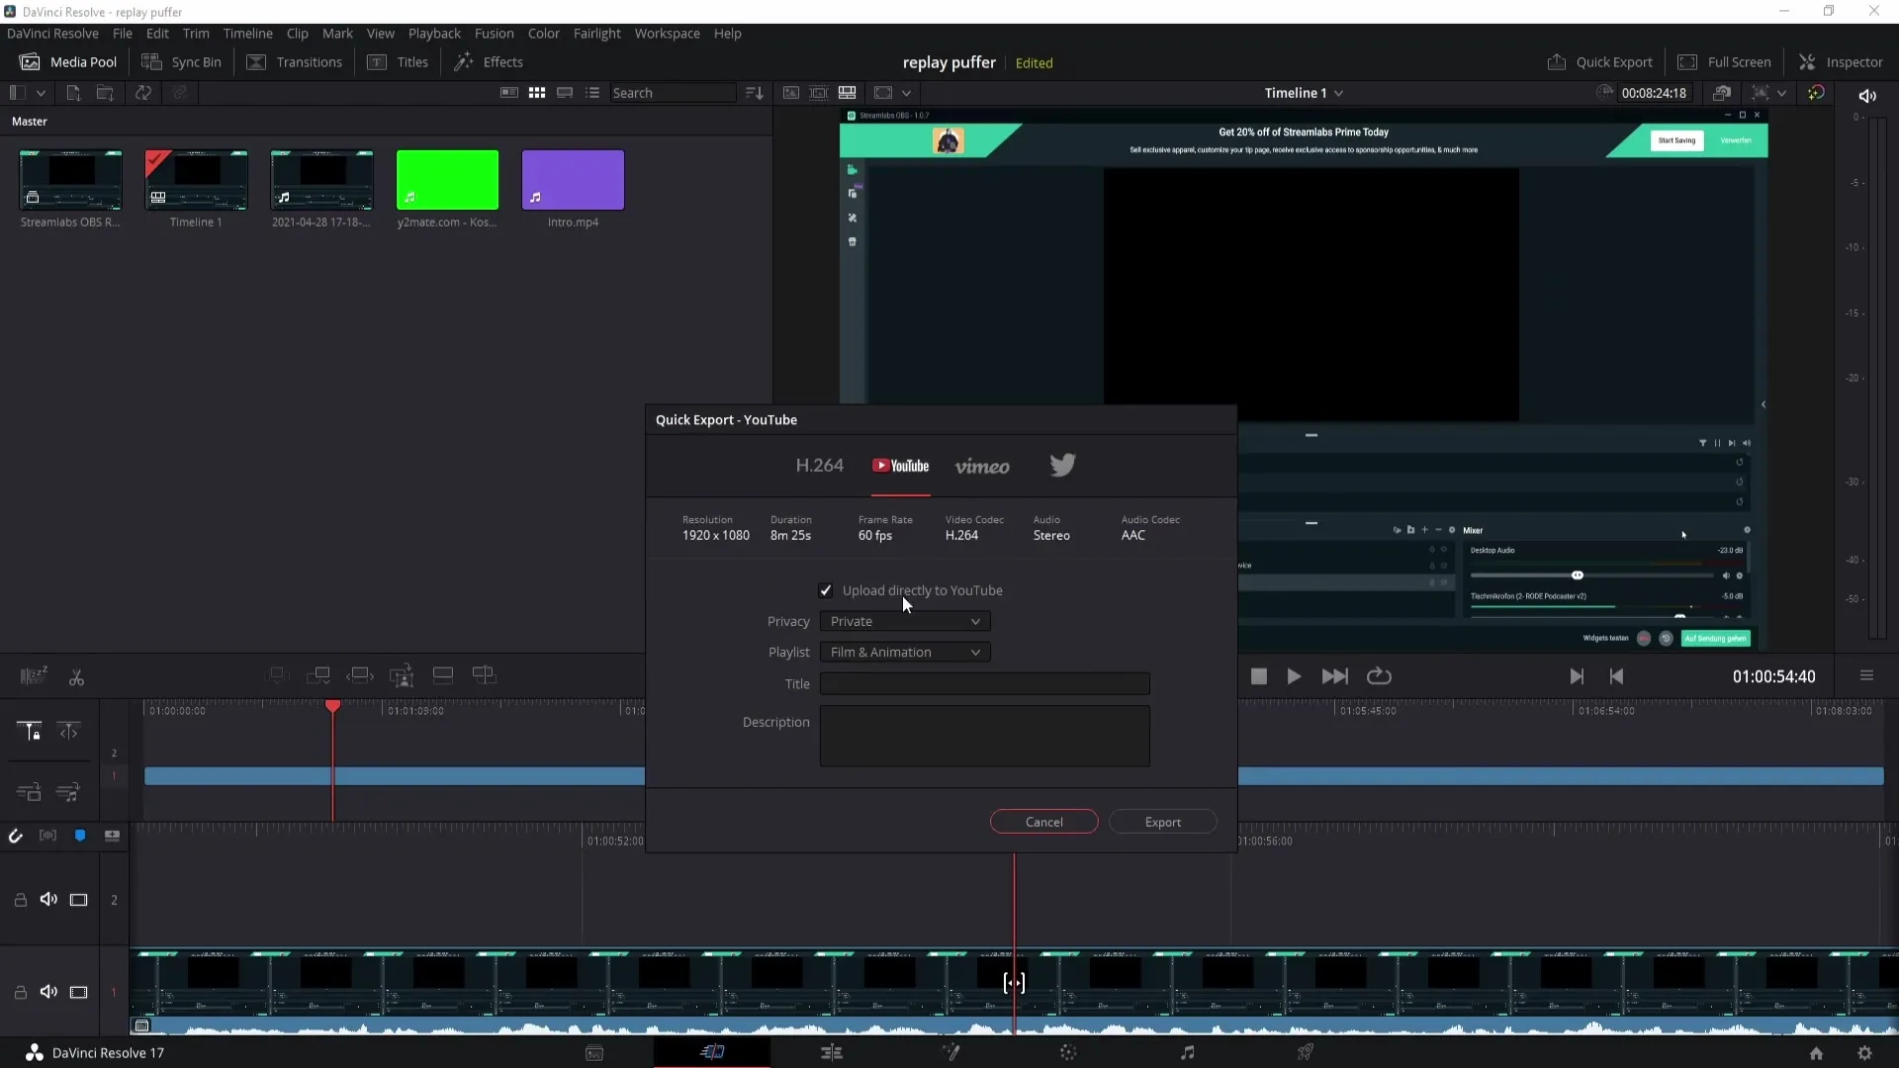This screenshot has height=1068, width=1899.
Task: Click the Append clip icon
Action: 318,675
